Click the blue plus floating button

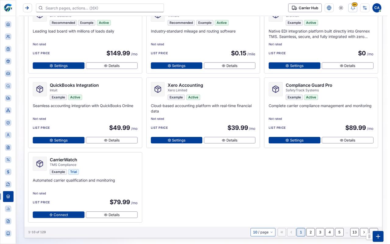[x=378, y=236]
